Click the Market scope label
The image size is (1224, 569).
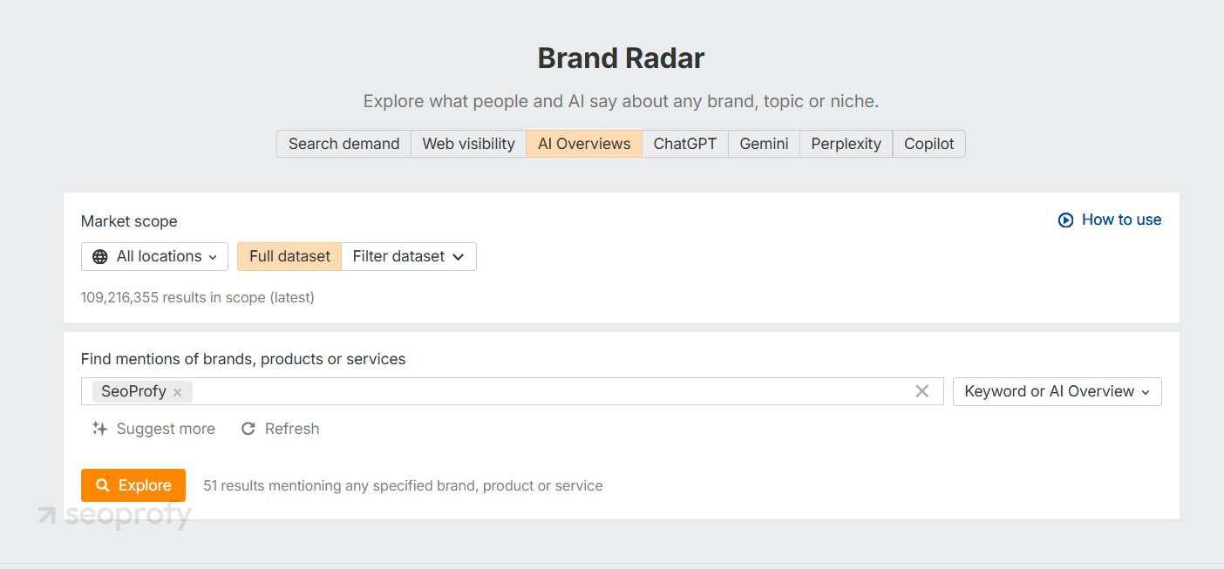[129, 221]
